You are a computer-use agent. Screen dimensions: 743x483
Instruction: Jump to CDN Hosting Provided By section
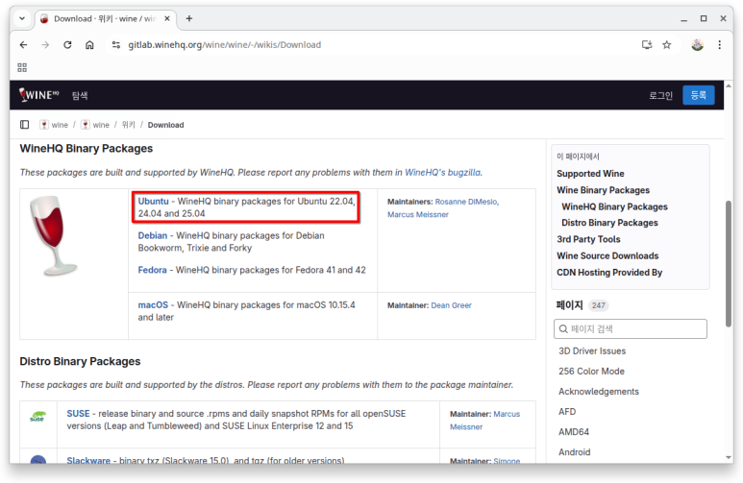point(609,273)
